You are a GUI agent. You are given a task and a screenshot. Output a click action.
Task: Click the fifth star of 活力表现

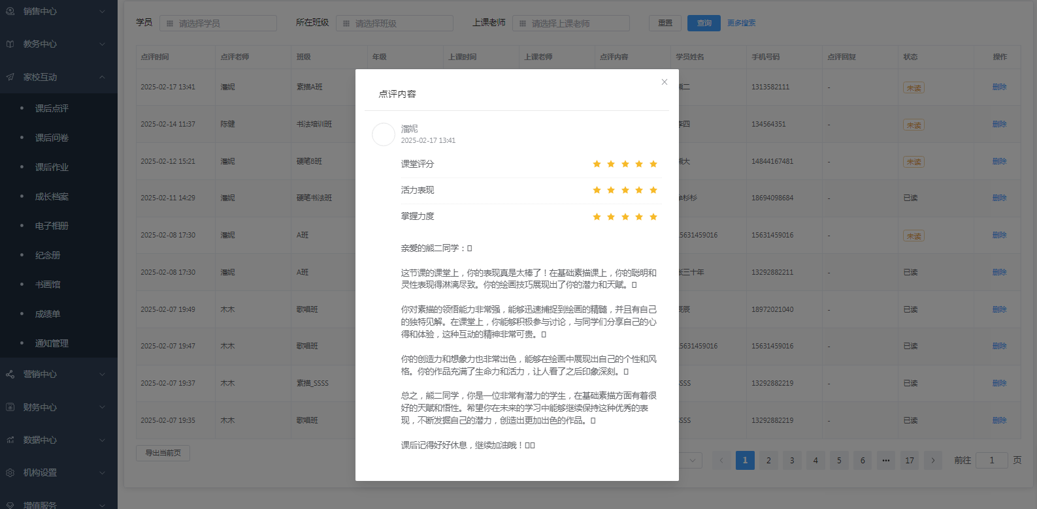(x=653, y=190)
